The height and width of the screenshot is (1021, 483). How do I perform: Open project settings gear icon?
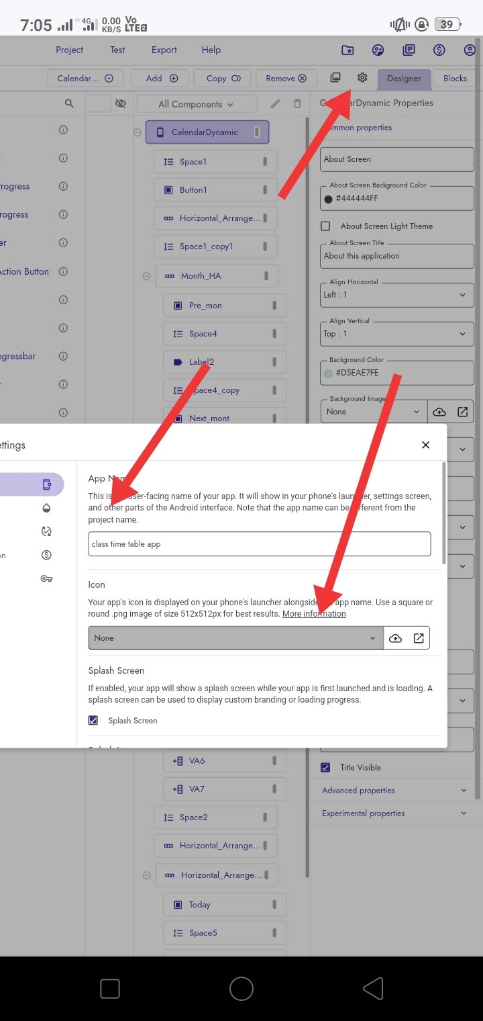coord(362,78)
